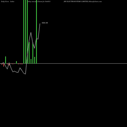Click the 803.80 value label on the chart

(x=45, y=23)
